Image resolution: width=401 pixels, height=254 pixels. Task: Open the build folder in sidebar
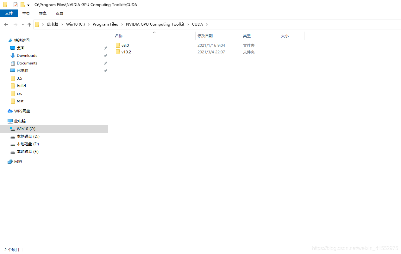coord(21,86)
